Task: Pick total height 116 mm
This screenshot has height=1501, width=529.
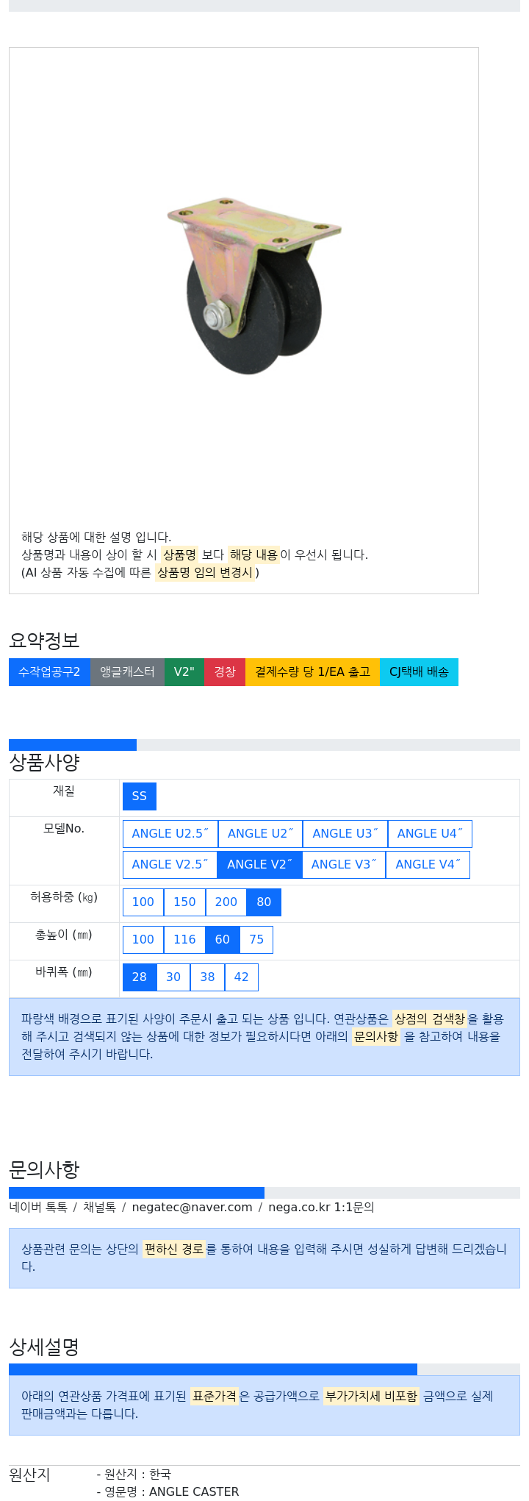Action: point(184,940)
